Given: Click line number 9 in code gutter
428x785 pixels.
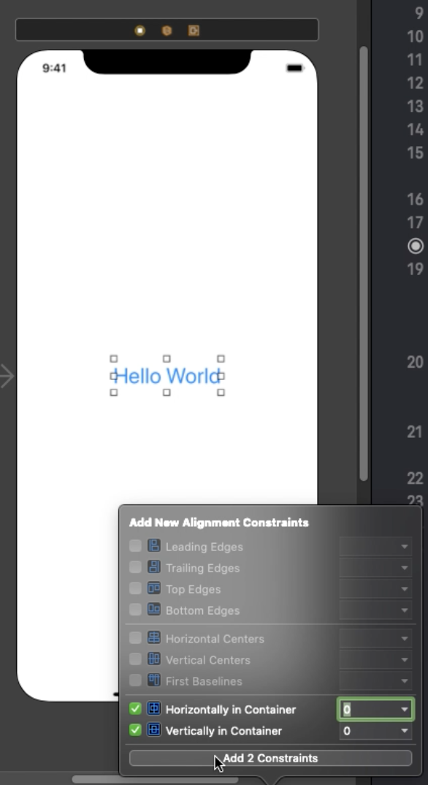Looking at the screenshot, I should point(419,13).
